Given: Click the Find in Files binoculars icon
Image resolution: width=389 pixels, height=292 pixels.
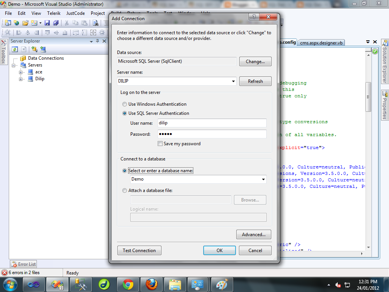Looking at the screenshot, I should 95,23.
